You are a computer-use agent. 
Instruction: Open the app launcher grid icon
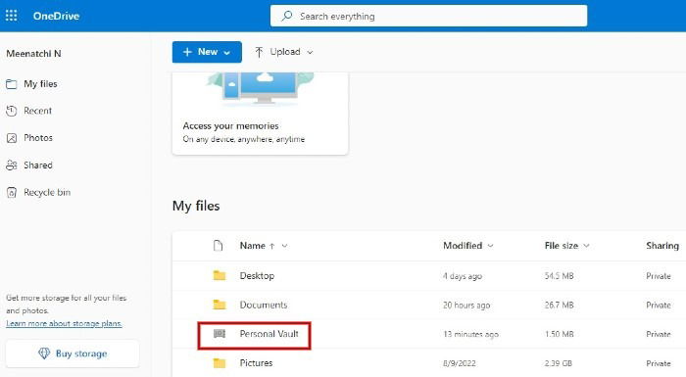[12, 16]
